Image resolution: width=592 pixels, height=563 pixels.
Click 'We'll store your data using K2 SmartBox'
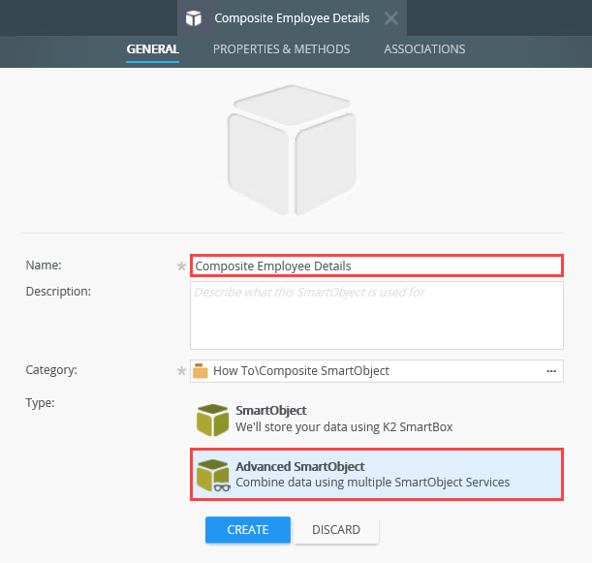coord(344,427)
